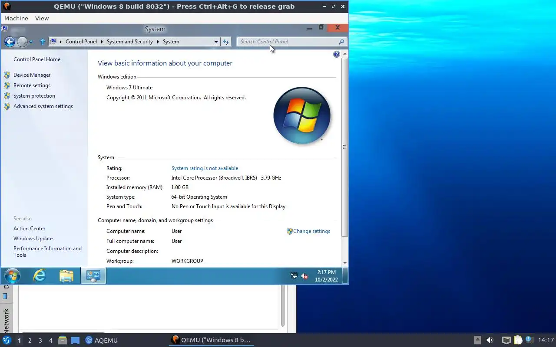Open the Windows Start orb

tap(12, 275)
